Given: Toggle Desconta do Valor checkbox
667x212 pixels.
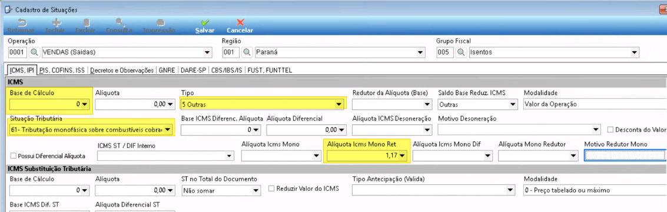Looking at the screenshot, I should (x=610, y=129).
